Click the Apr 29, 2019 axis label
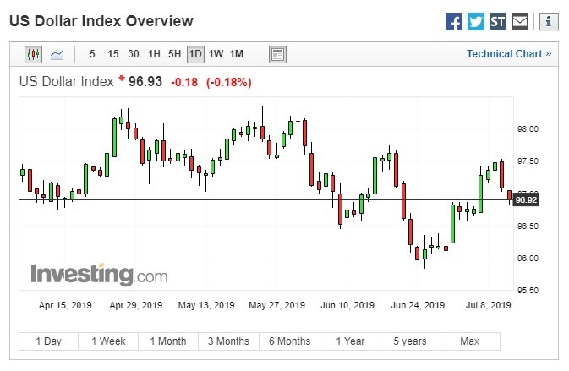 [x=136, y=305]
